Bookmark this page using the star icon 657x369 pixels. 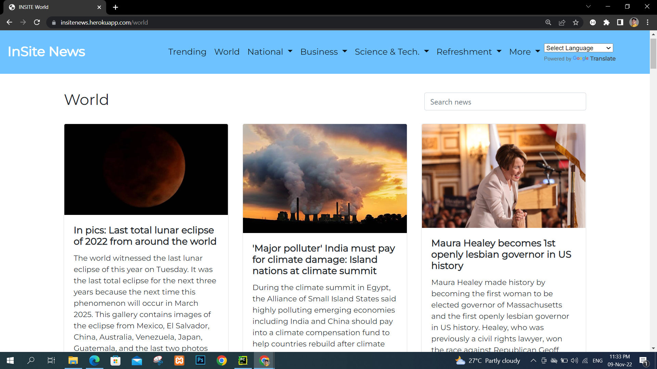coord(576,22)
